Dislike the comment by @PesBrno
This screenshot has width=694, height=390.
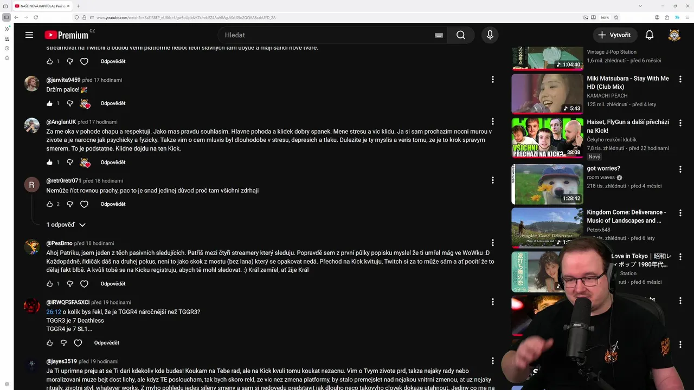point(70,284)
